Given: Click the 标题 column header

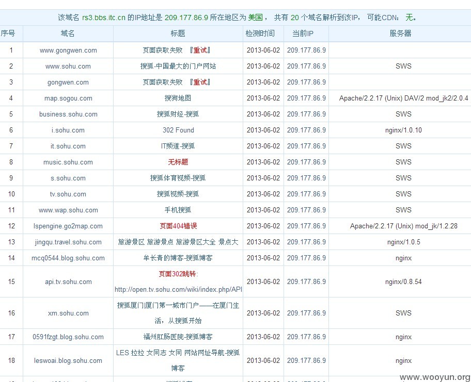Looking at the screenshot, I should (x=178, y=34).
